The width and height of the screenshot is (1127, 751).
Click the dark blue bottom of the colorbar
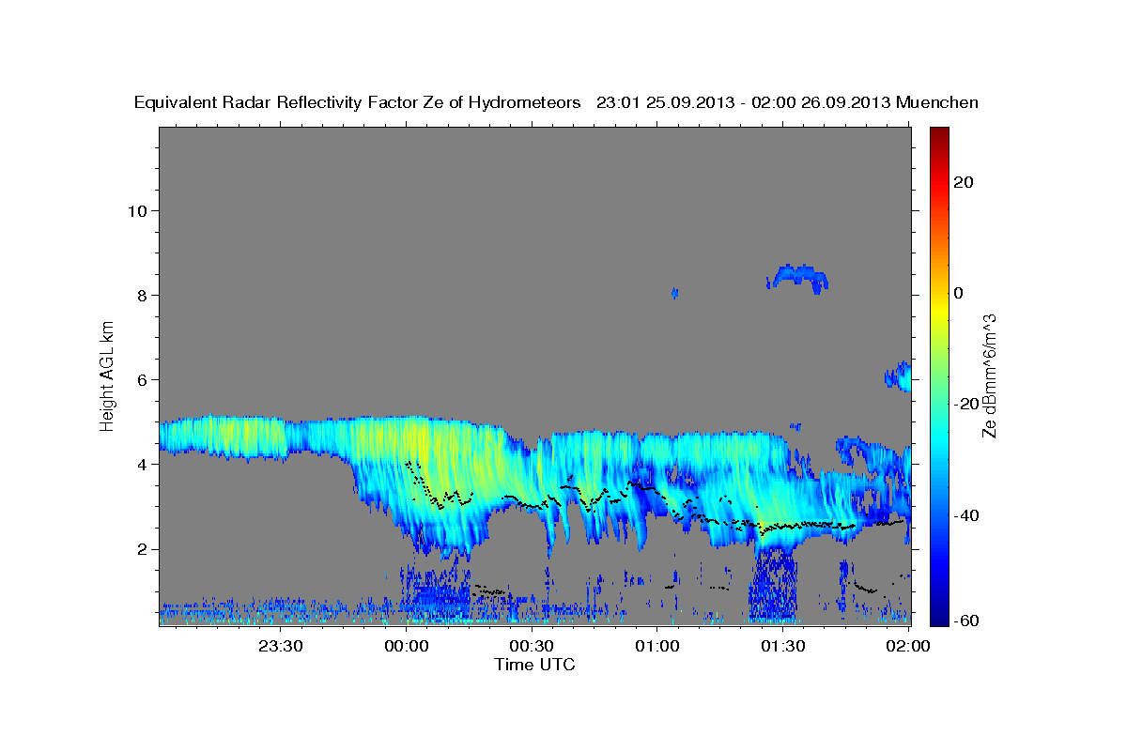[x=939, y=618]
